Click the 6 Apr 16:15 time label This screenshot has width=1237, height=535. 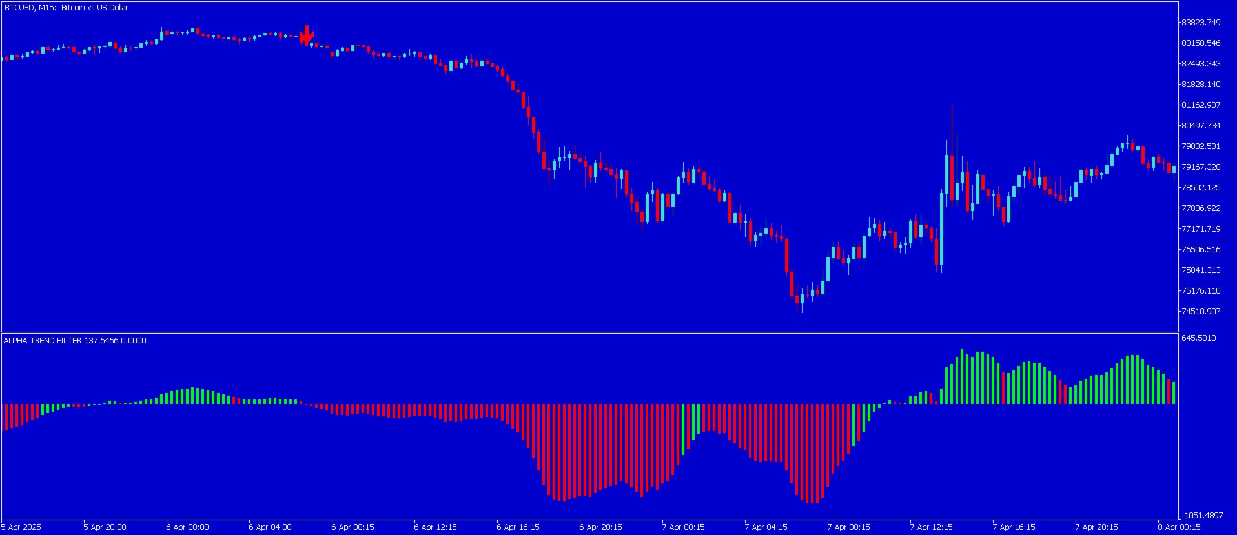click(518, 527)
